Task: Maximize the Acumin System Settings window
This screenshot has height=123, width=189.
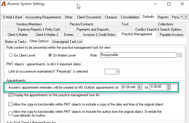Action: 169,4
